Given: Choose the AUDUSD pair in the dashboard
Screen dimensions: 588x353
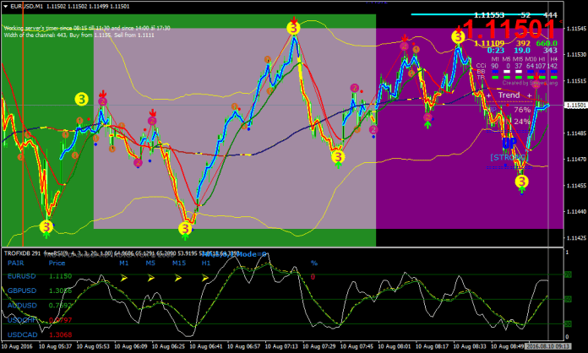Looking at the screenshot, I should tap(22, 304).
